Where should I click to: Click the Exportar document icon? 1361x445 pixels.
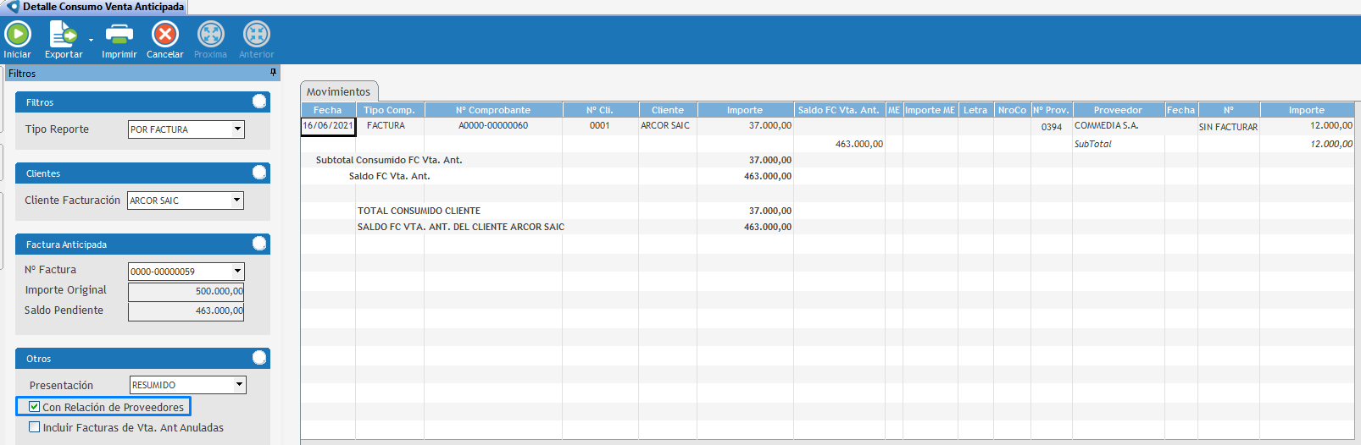(x=63, y=34)
